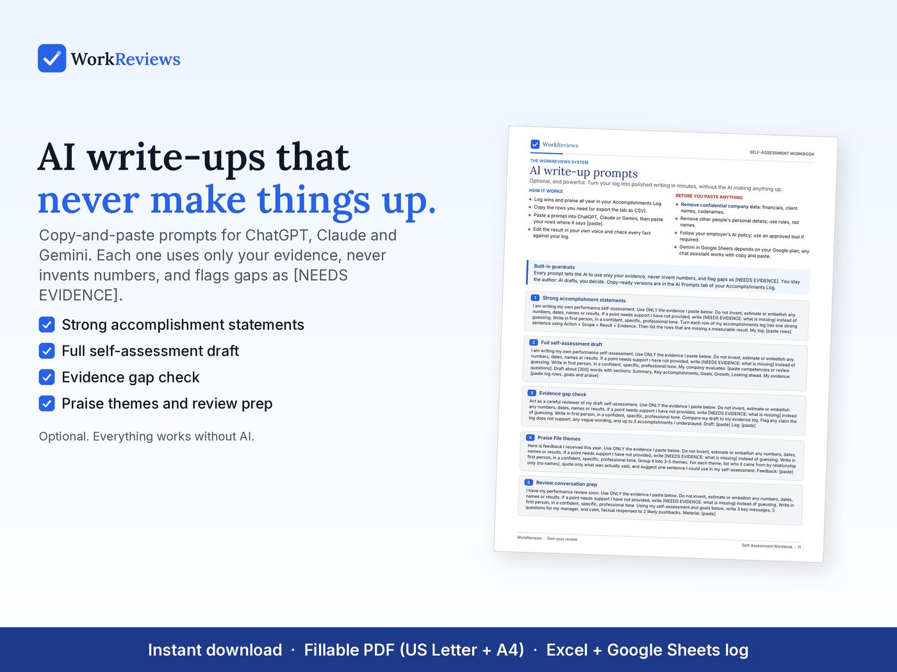Click 'Optional. Everything works without AI.' note
Viewport: 897px width, 672px height.
tap(147, 436)
